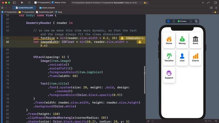Open the preview variants list icon

click(x=153, y=121)
